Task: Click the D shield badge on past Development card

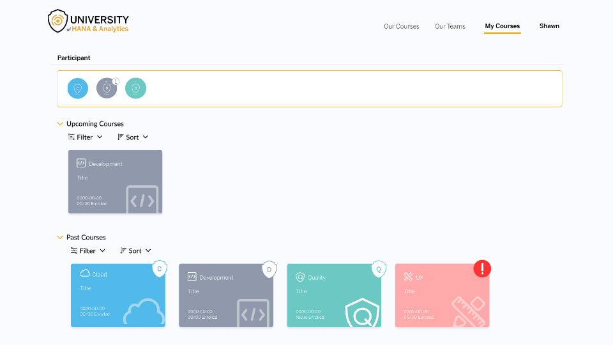Action: point(269,270)
